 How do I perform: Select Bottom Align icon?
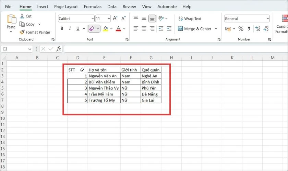(152, 18)
